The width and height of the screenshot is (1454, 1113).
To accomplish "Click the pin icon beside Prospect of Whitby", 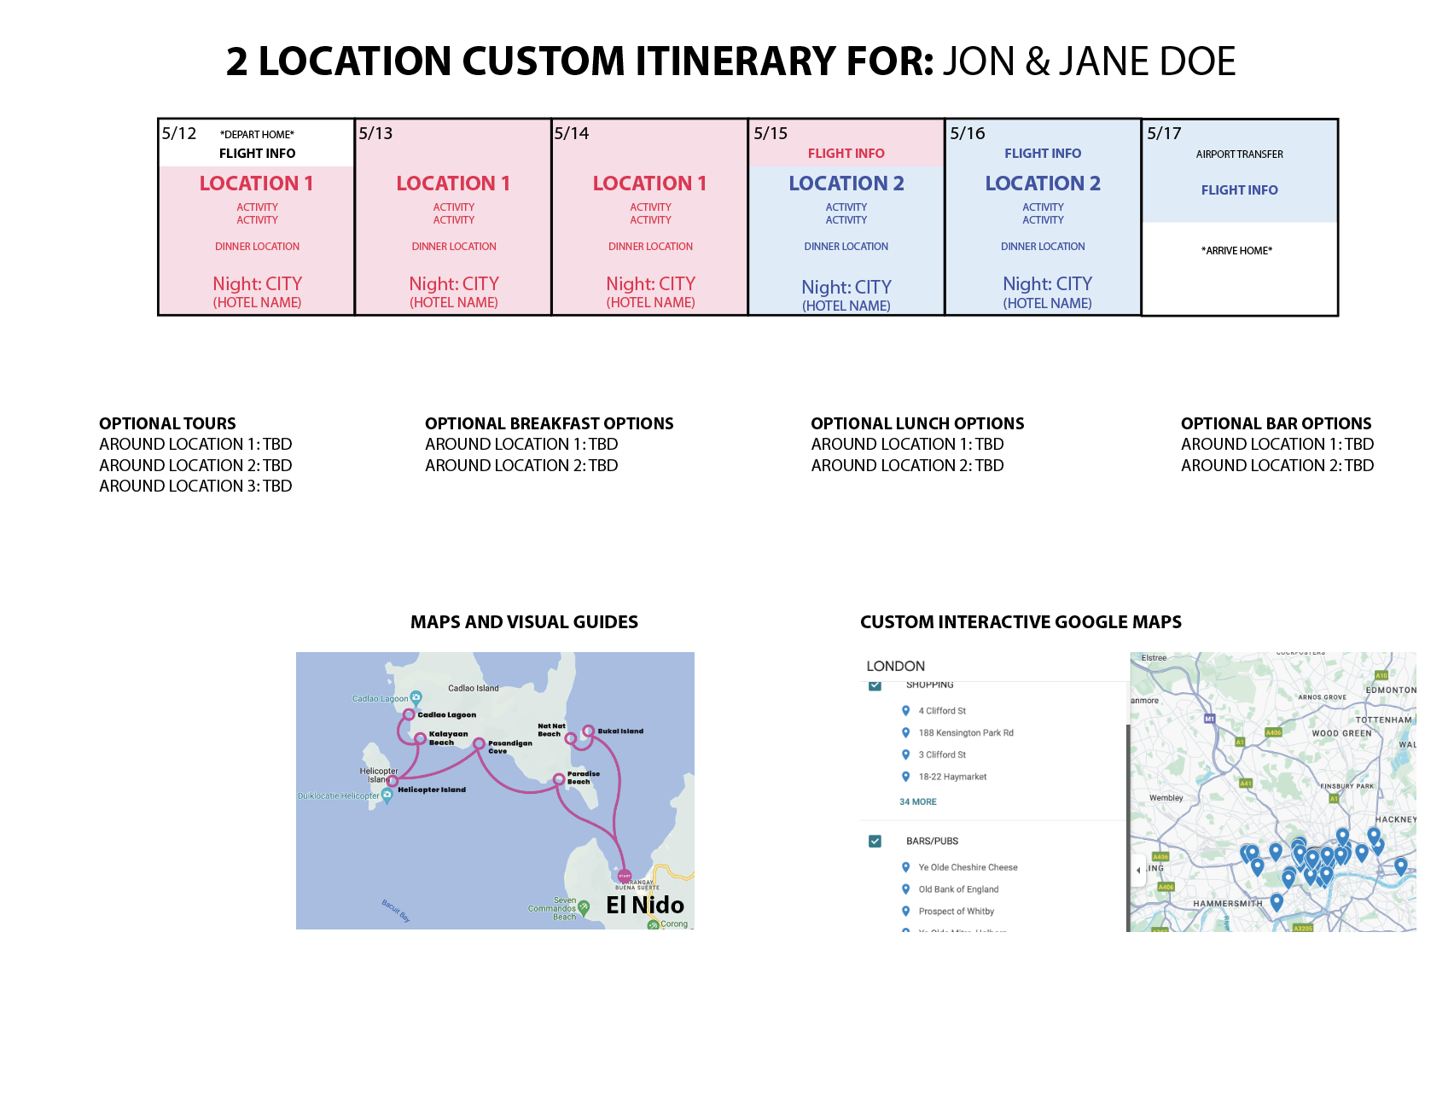I will tap(906, 912).
